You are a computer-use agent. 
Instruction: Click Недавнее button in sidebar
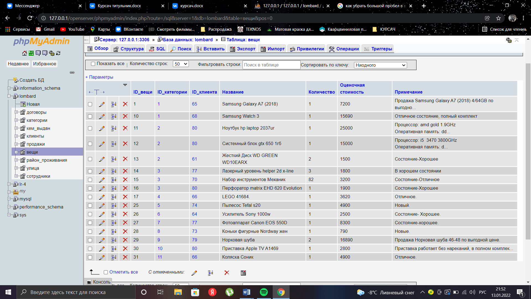pyautogui.click(x=18, y=64)
